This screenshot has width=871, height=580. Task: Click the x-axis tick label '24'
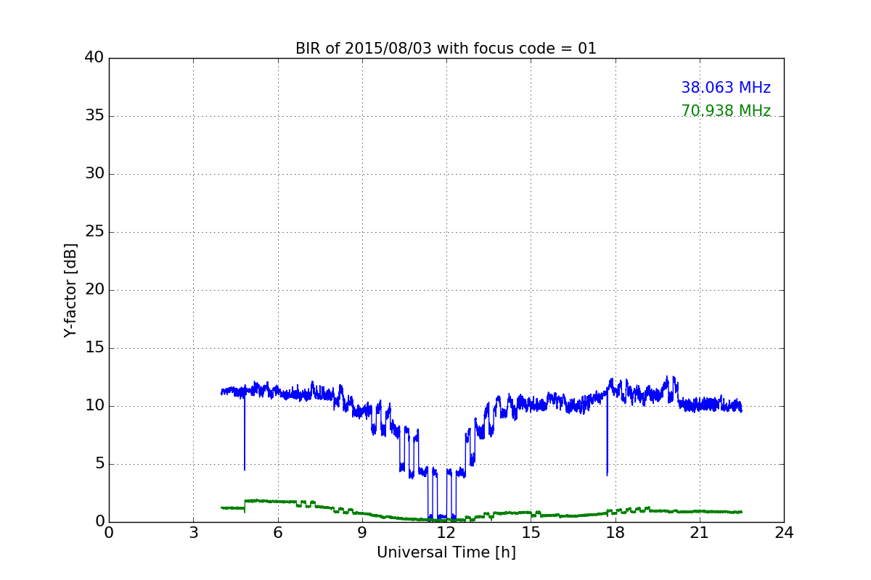[x=784, y=533]
